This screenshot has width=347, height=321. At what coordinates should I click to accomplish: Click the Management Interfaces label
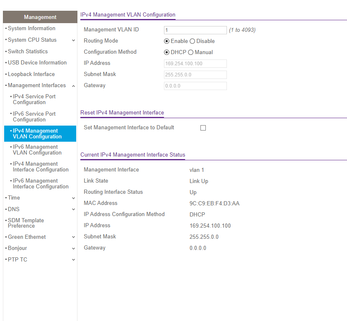point(37,85)
